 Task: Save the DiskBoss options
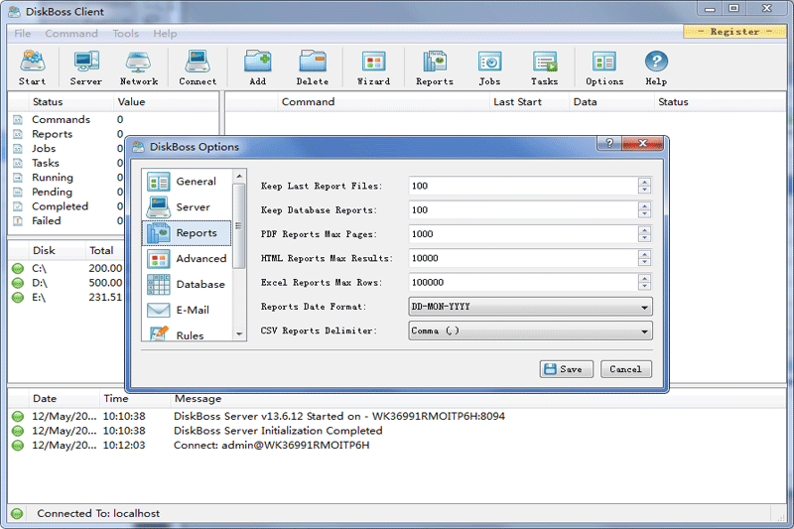(567, 369)
